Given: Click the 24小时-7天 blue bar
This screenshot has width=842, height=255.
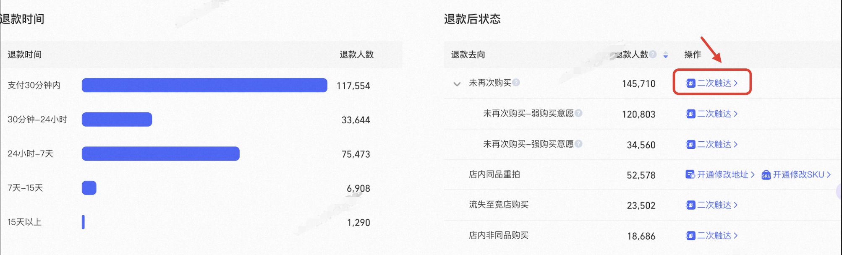Looking at the screenshot, I should tap(161, 154).
